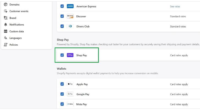Click Card rates apply for Shop Pay
The height and width of the screenshot is (111, 200).
179,55
